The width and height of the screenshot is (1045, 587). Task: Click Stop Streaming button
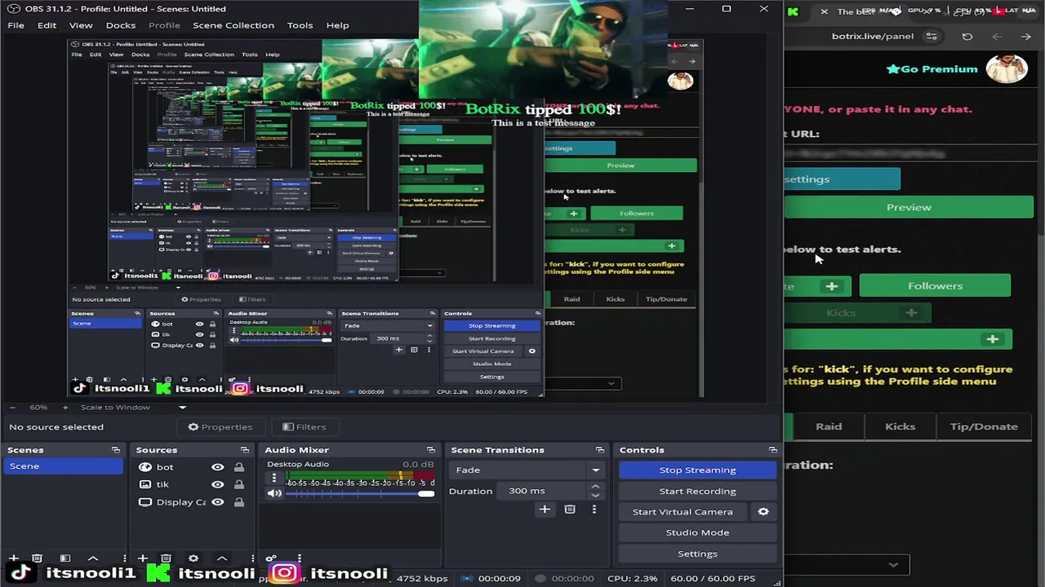point(697,470)
